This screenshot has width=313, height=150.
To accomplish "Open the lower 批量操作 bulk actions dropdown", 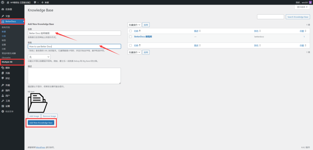I will (x=134, y=52).
